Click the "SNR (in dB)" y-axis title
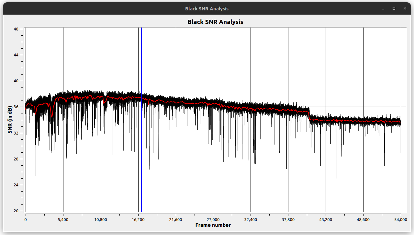 [10, 120]
